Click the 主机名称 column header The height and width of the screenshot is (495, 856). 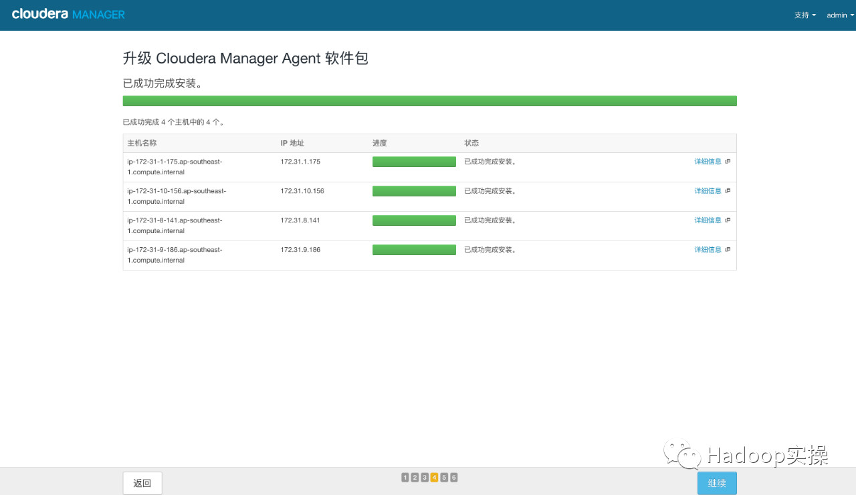tap(142, 143)
